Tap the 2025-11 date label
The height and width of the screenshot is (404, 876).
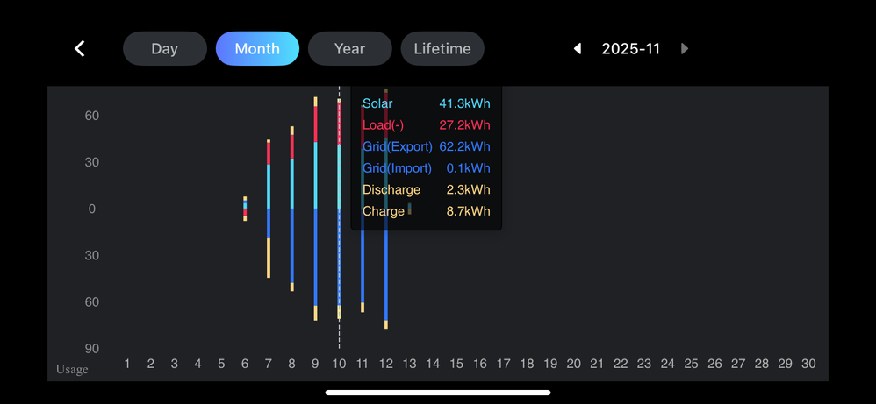[x=630, y=49]
